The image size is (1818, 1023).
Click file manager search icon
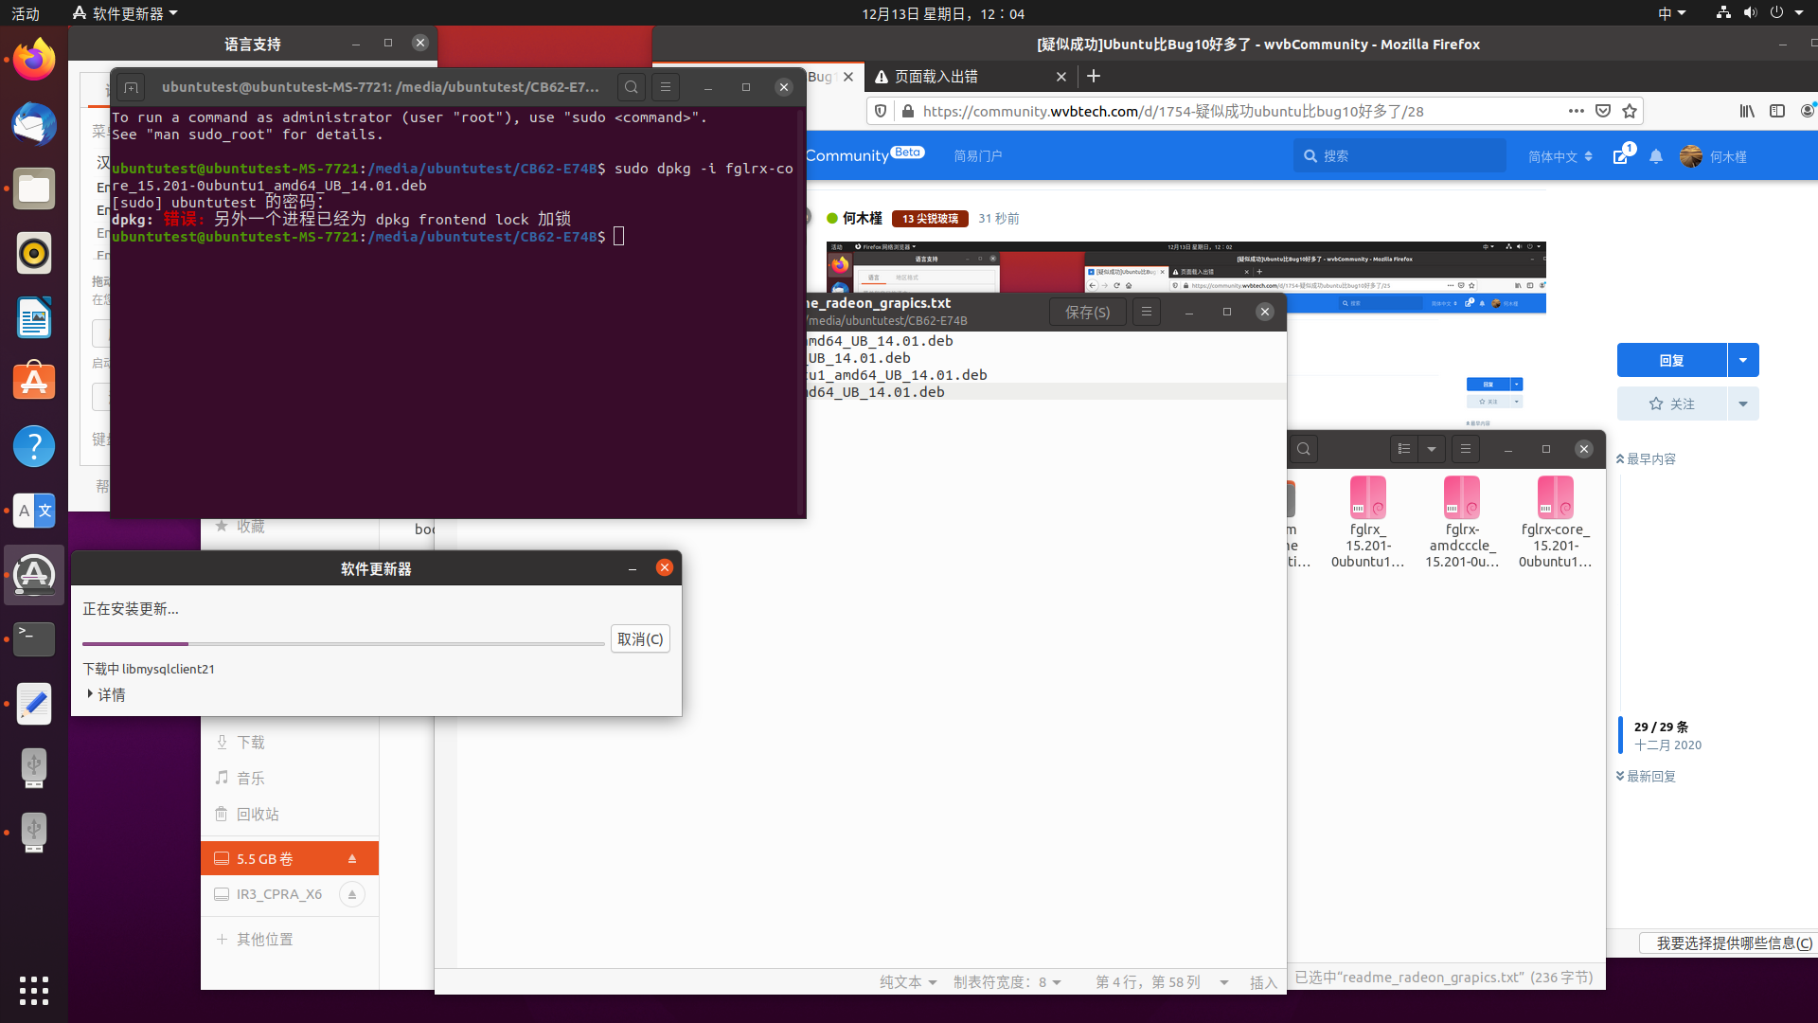[x=1304, y=449]
